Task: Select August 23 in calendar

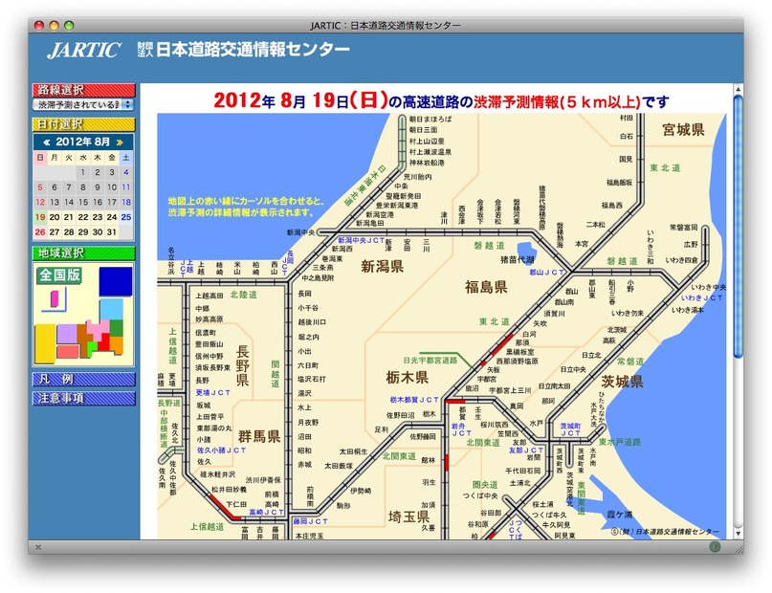Action: (98, 217)
